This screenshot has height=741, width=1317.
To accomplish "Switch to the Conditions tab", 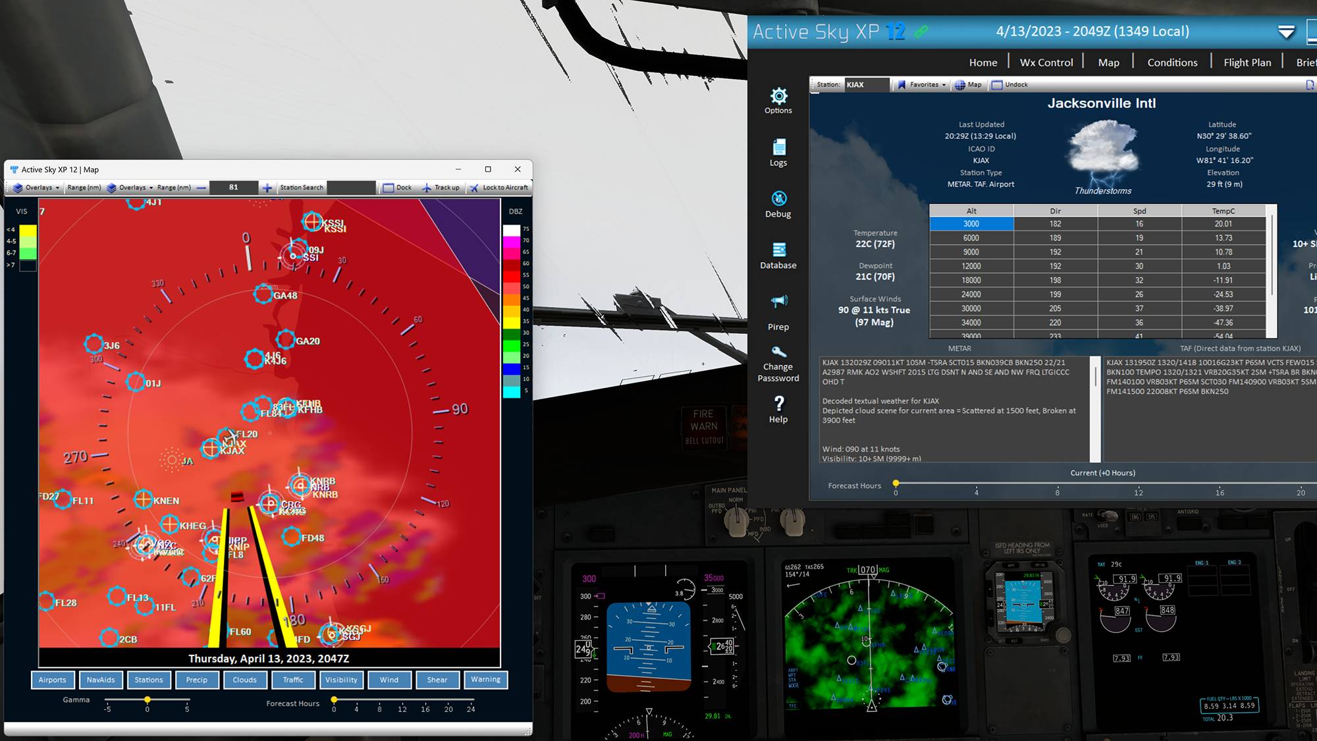I will pyautogui.click(x=1172, y=62).
